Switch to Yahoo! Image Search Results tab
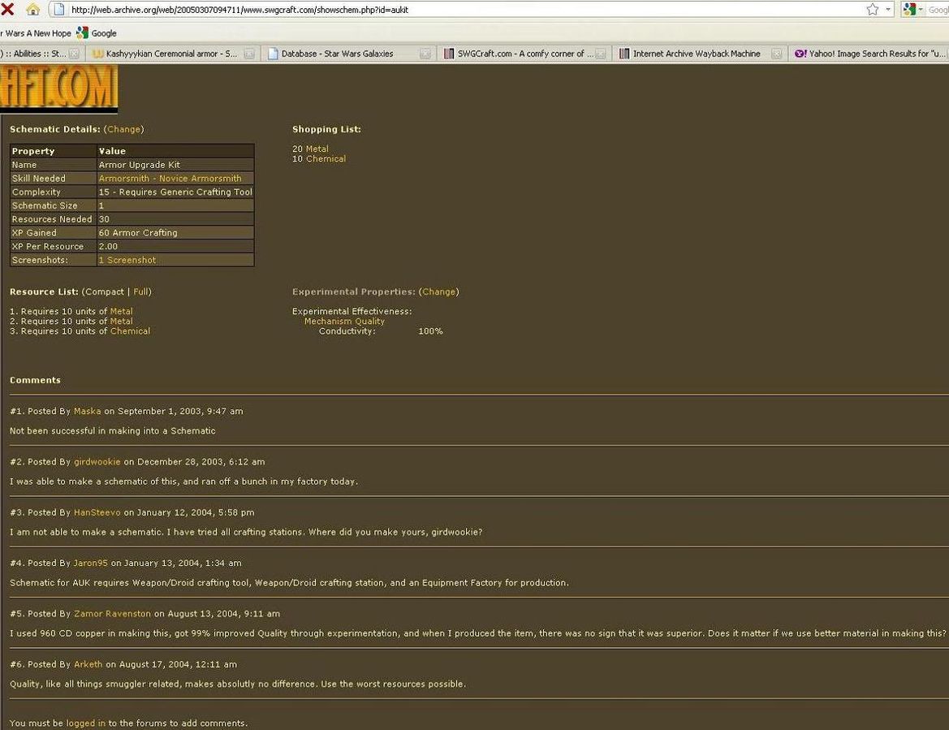This screenshot has width=949, height=730. (x=870, y=54)
